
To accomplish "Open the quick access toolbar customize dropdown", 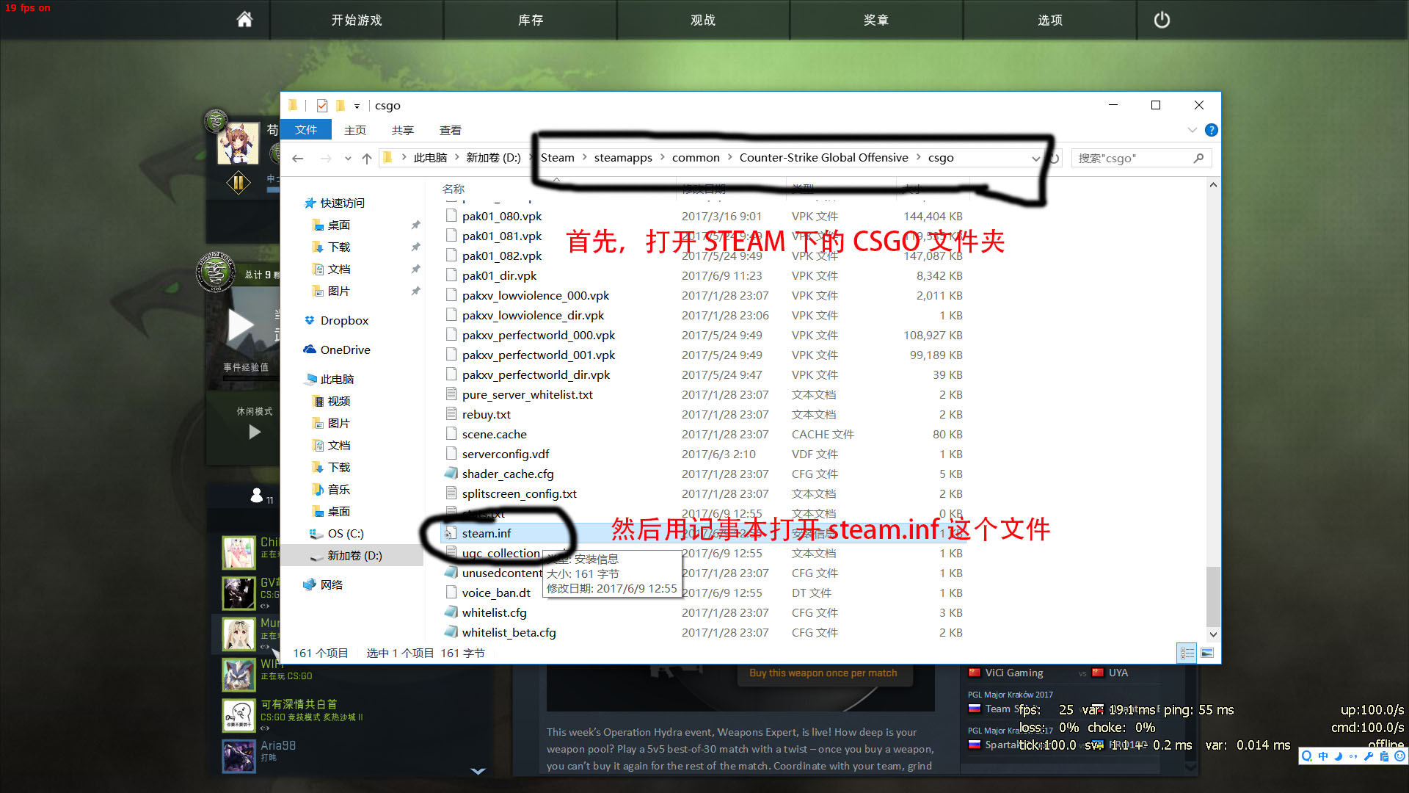I will [x=357, y=106].
